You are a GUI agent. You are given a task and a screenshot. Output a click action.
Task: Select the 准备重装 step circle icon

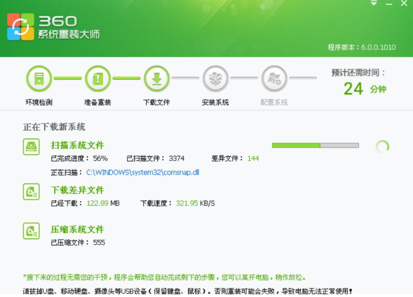98,78
